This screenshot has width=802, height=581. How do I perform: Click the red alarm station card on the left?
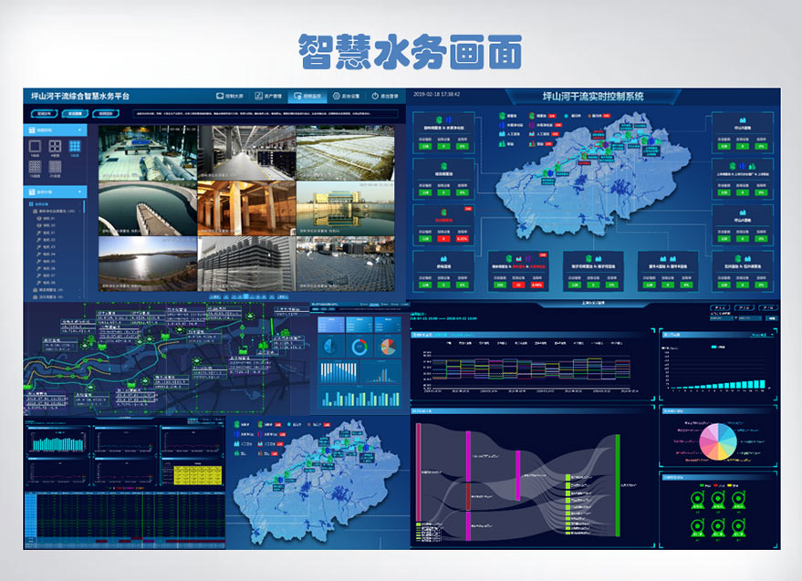coord(443,223)
